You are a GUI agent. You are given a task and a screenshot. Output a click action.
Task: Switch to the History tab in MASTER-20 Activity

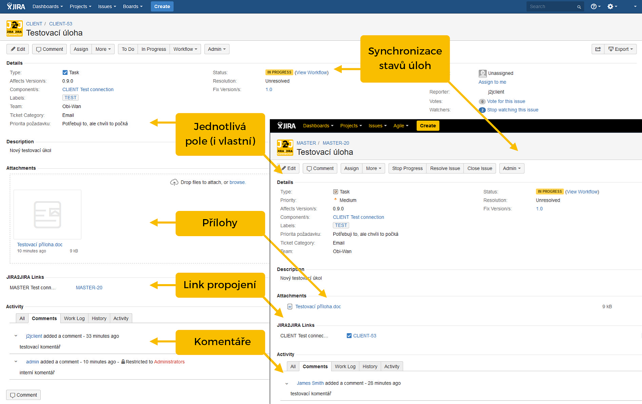click(x=370, y=367)
